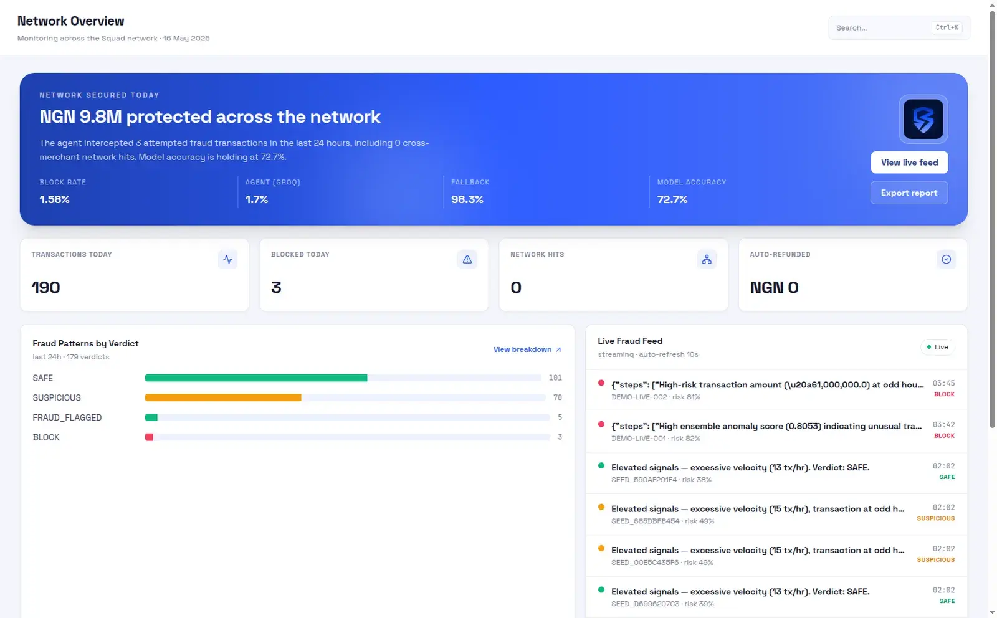Click the red dot on DEMO-LIVE-002 feed entry
The width and height of the screenshot is (997, 618).
coord(601,383)
